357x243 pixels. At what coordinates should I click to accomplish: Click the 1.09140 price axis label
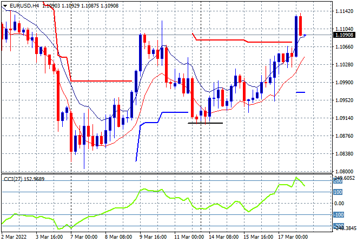(344, 118)
